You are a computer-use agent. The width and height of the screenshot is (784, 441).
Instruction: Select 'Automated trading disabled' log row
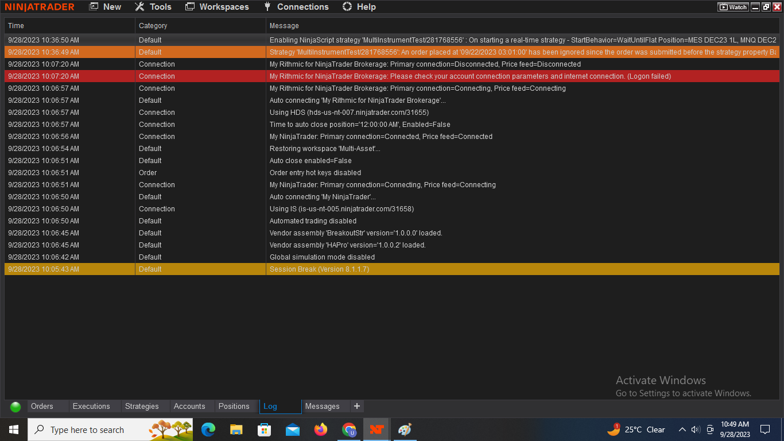click(x=392, y=221)
